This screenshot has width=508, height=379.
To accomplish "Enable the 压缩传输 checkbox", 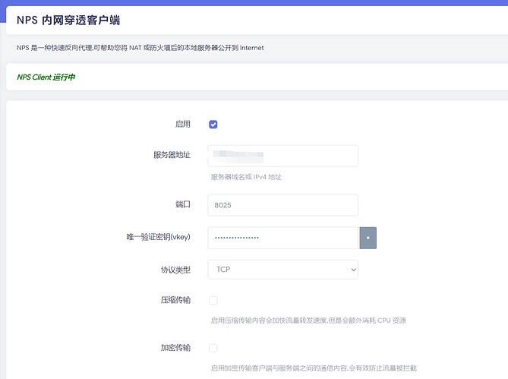I will point(213,301).
